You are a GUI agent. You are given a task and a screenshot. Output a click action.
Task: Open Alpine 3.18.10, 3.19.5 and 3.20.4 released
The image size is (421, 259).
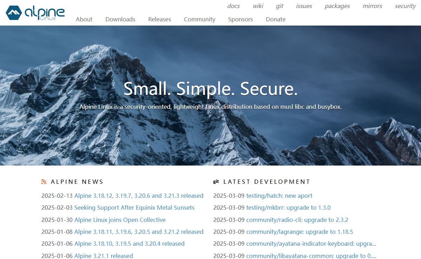click(x=129, y=244)
